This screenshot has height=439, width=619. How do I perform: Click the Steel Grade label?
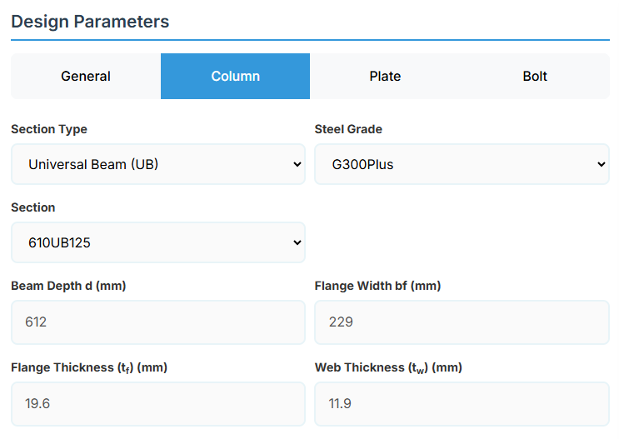[348, 129]
